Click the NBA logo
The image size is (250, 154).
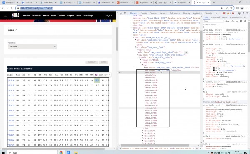[15, 15]
